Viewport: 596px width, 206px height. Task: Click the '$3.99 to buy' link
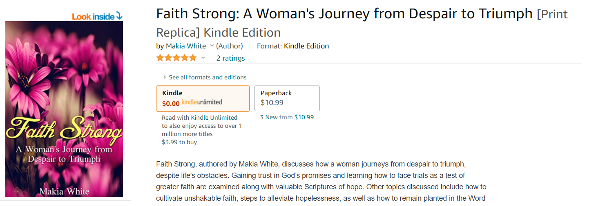pyautogui.click(x=179, y=142)
